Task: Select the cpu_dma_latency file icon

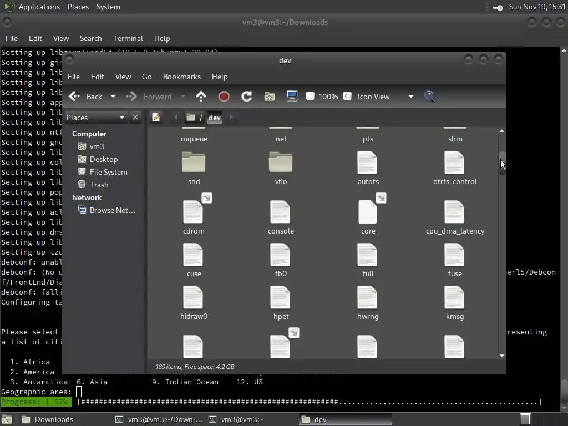Action: (454, 212)
